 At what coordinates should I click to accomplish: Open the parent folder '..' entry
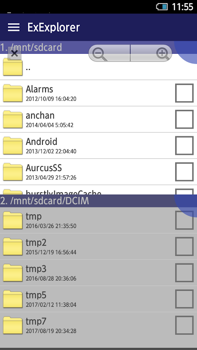pos(98,67)
